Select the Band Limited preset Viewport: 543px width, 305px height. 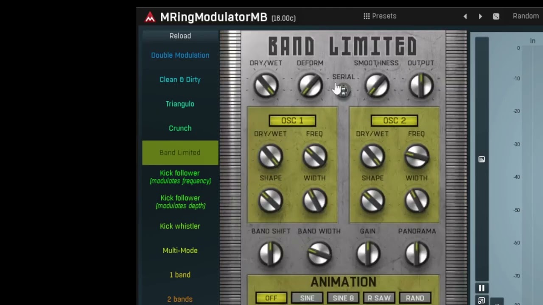[x=180, y=152]
